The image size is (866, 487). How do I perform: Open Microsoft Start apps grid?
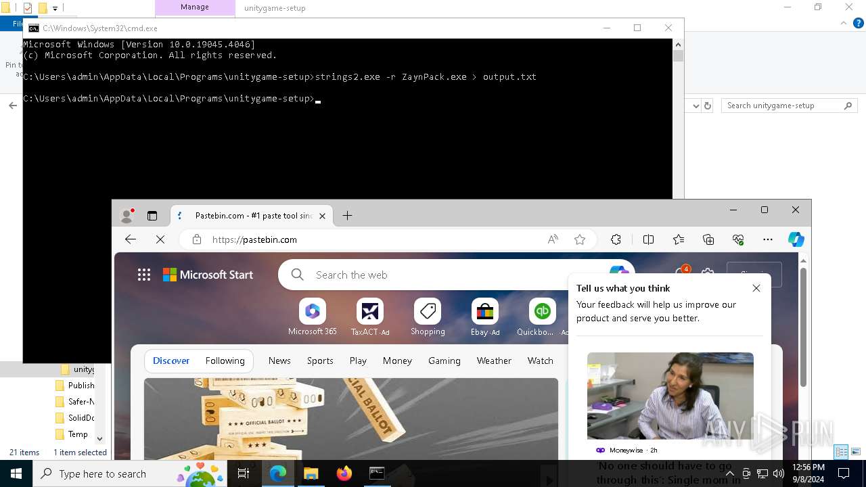pos(144,275)
